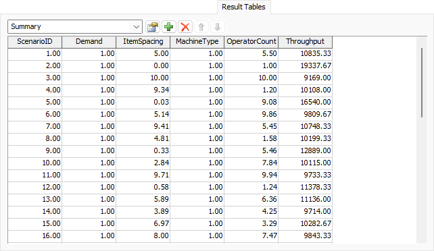Viewport: 434px width, 251px height.
Task: Switch to the Result Tables tab
Action: 243,7
